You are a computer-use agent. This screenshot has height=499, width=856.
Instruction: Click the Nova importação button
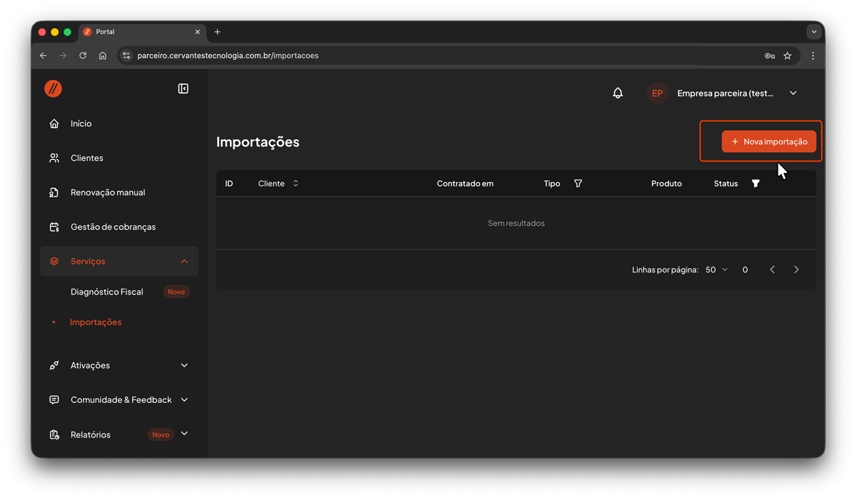point(768,142)
